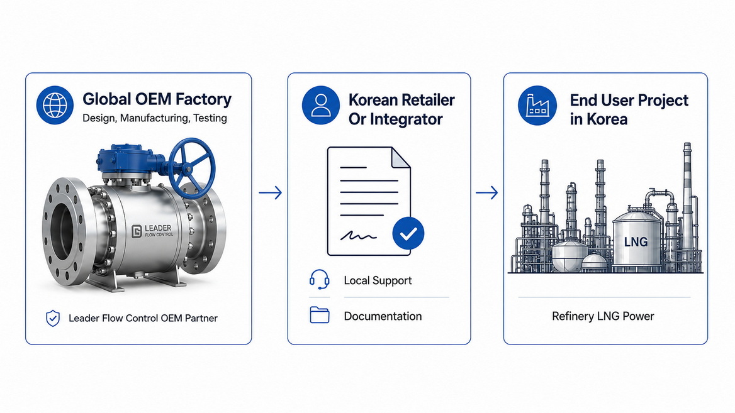Click the Design, Manufacturing, Testing subtitle
Viewport: 735px width, 413px height.
pos(155,118)
